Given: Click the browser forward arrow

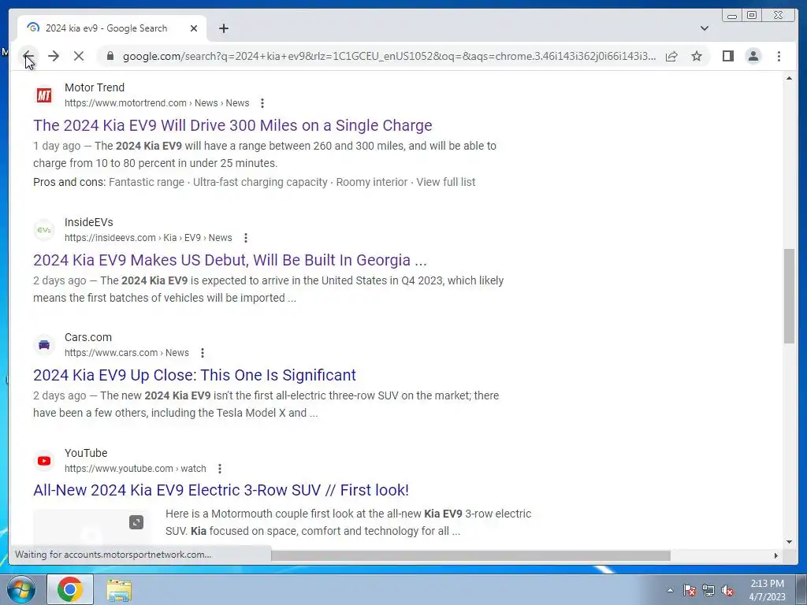Looking at the screenshot, I should pos(54,56).
